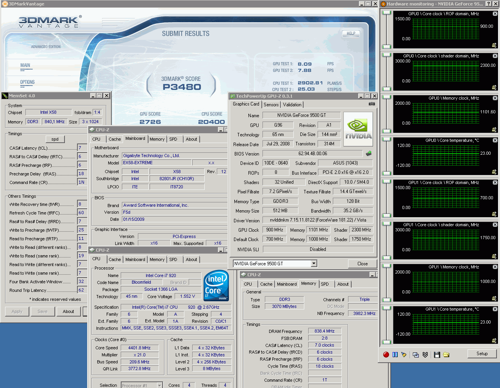
Task: Click upper range slider handle of GPU0 ROP graph
Action: [387, 13]
